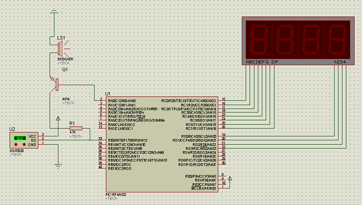Click the NPN value label
The height and width of the screenshot is (205, 362).
(66, 99)
